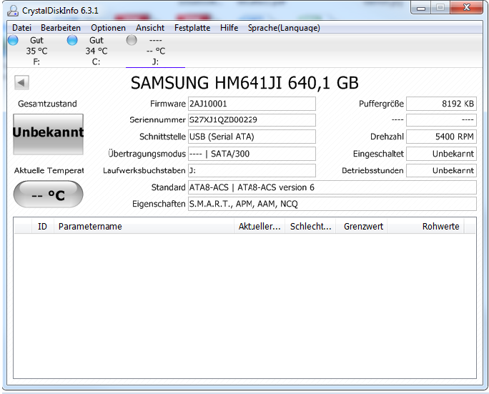Open the Festplatte menu
The width and height of the screenshot is (489, 394).
click(192, 28)
